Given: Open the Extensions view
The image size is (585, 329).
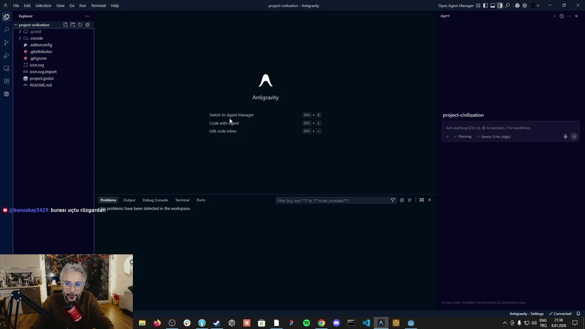Looking at the screenshot, I should (6, 81).
